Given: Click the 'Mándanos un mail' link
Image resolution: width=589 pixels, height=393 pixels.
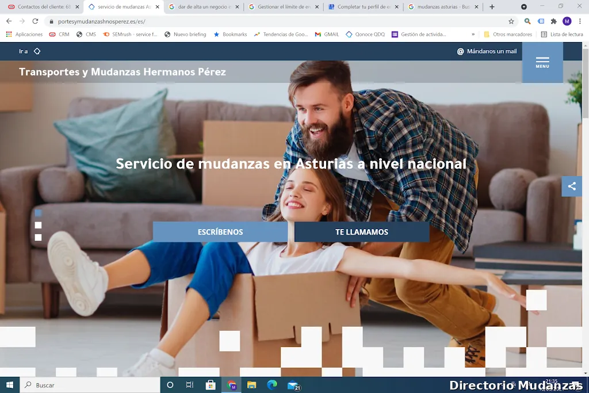Looking at the screenshot, I should click(487, 51).
